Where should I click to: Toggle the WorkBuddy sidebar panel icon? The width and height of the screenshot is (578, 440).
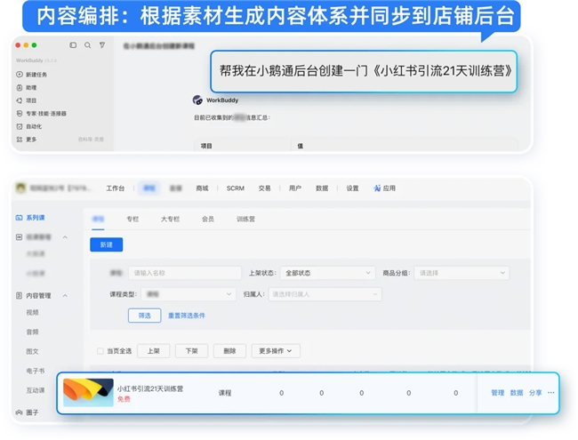pyautogui.click(x=73, y=45)
